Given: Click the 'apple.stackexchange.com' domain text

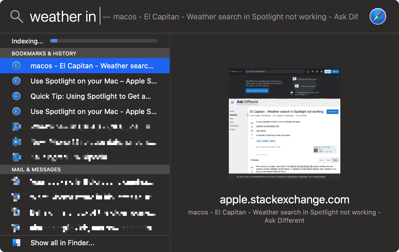Looking at the screenshot, I should 285,200.
